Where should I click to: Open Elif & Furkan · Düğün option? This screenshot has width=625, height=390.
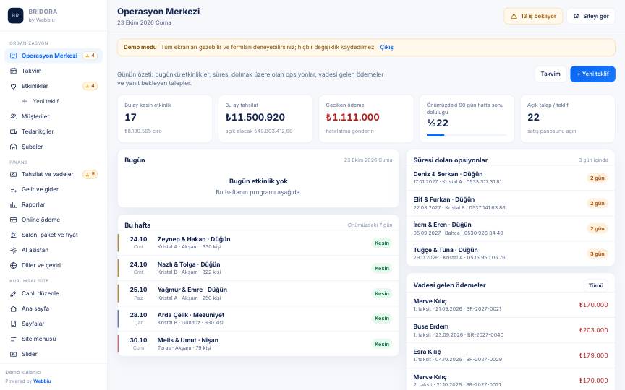(511, 204)
